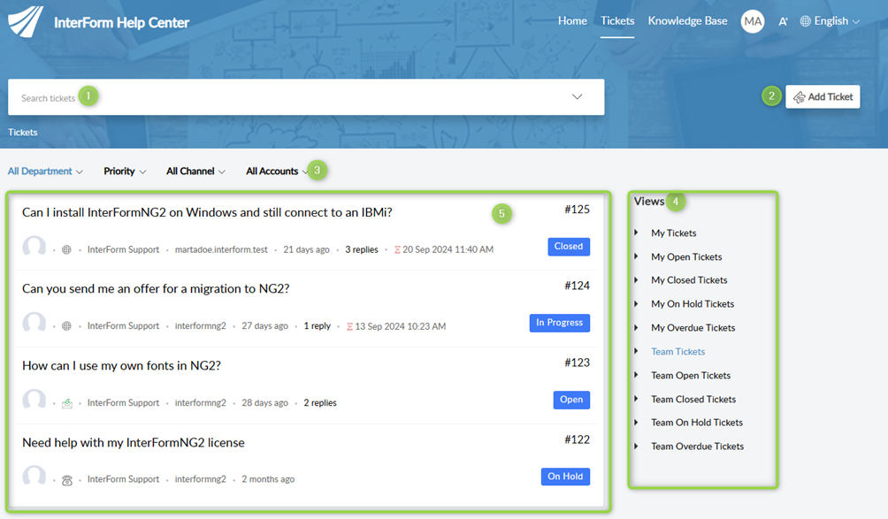The image size is (888, 519).
Task: Click the 3 replies count on ticket #125
Action: point(362,249)
